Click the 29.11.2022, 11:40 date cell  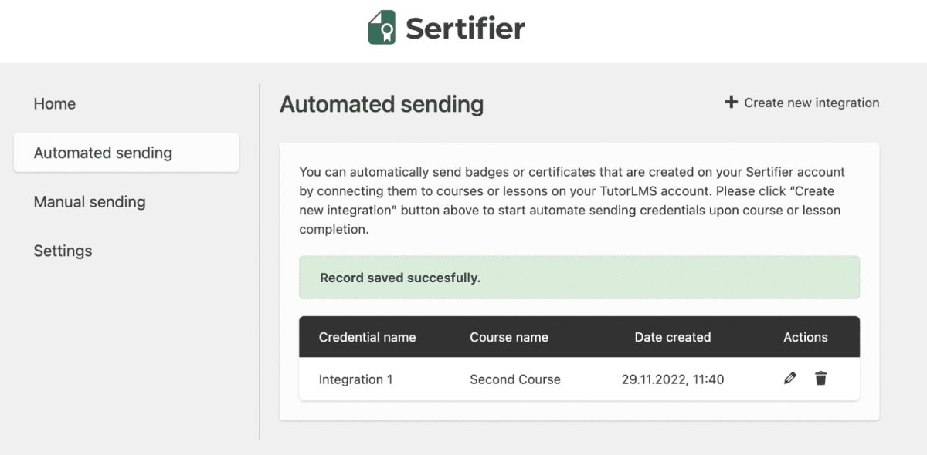pos(672,379)
